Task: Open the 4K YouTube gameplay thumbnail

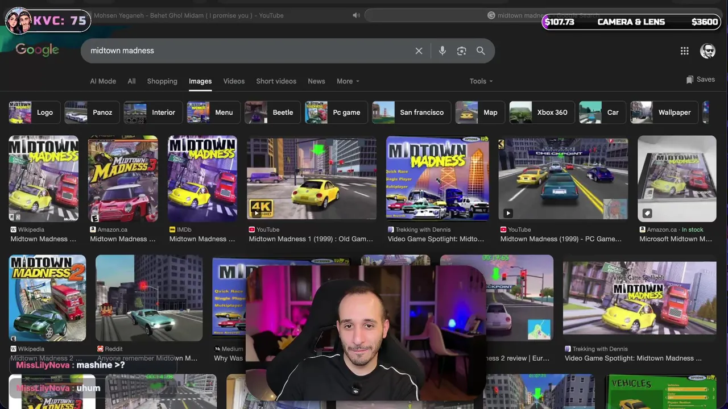Action: (x=312, y=178)
